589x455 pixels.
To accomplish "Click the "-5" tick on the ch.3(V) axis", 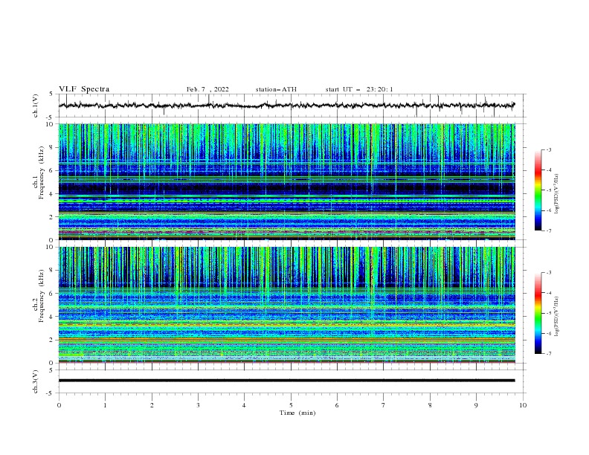I will pyautogui.click(x=51, y=393).
